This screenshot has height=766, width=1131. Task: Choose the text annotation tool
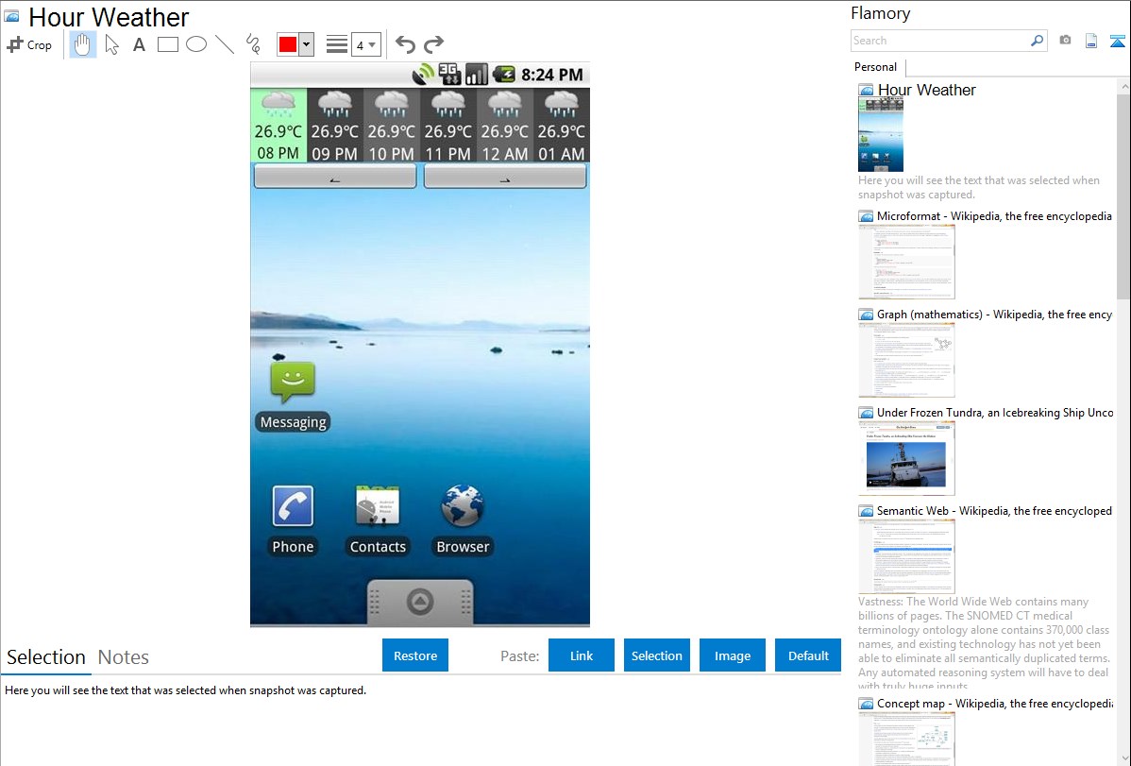point(139,44)
